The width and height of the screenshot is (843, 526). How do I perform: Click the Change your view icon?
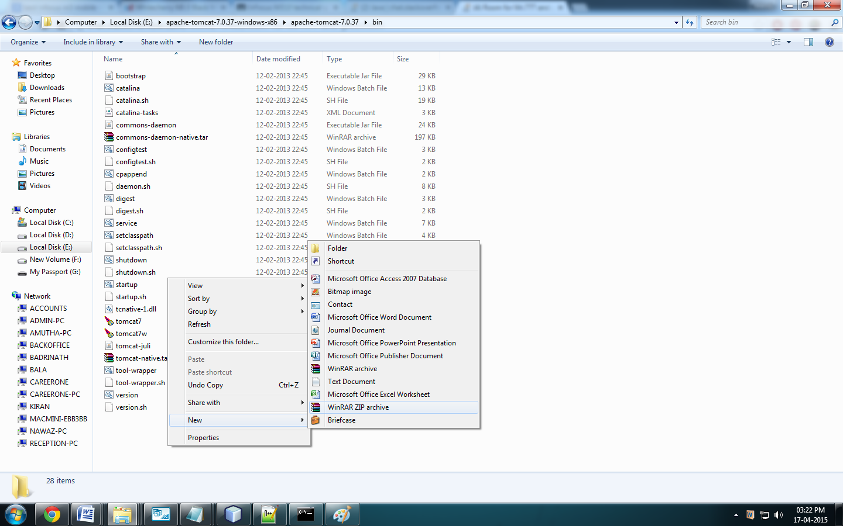click(776, 42)
